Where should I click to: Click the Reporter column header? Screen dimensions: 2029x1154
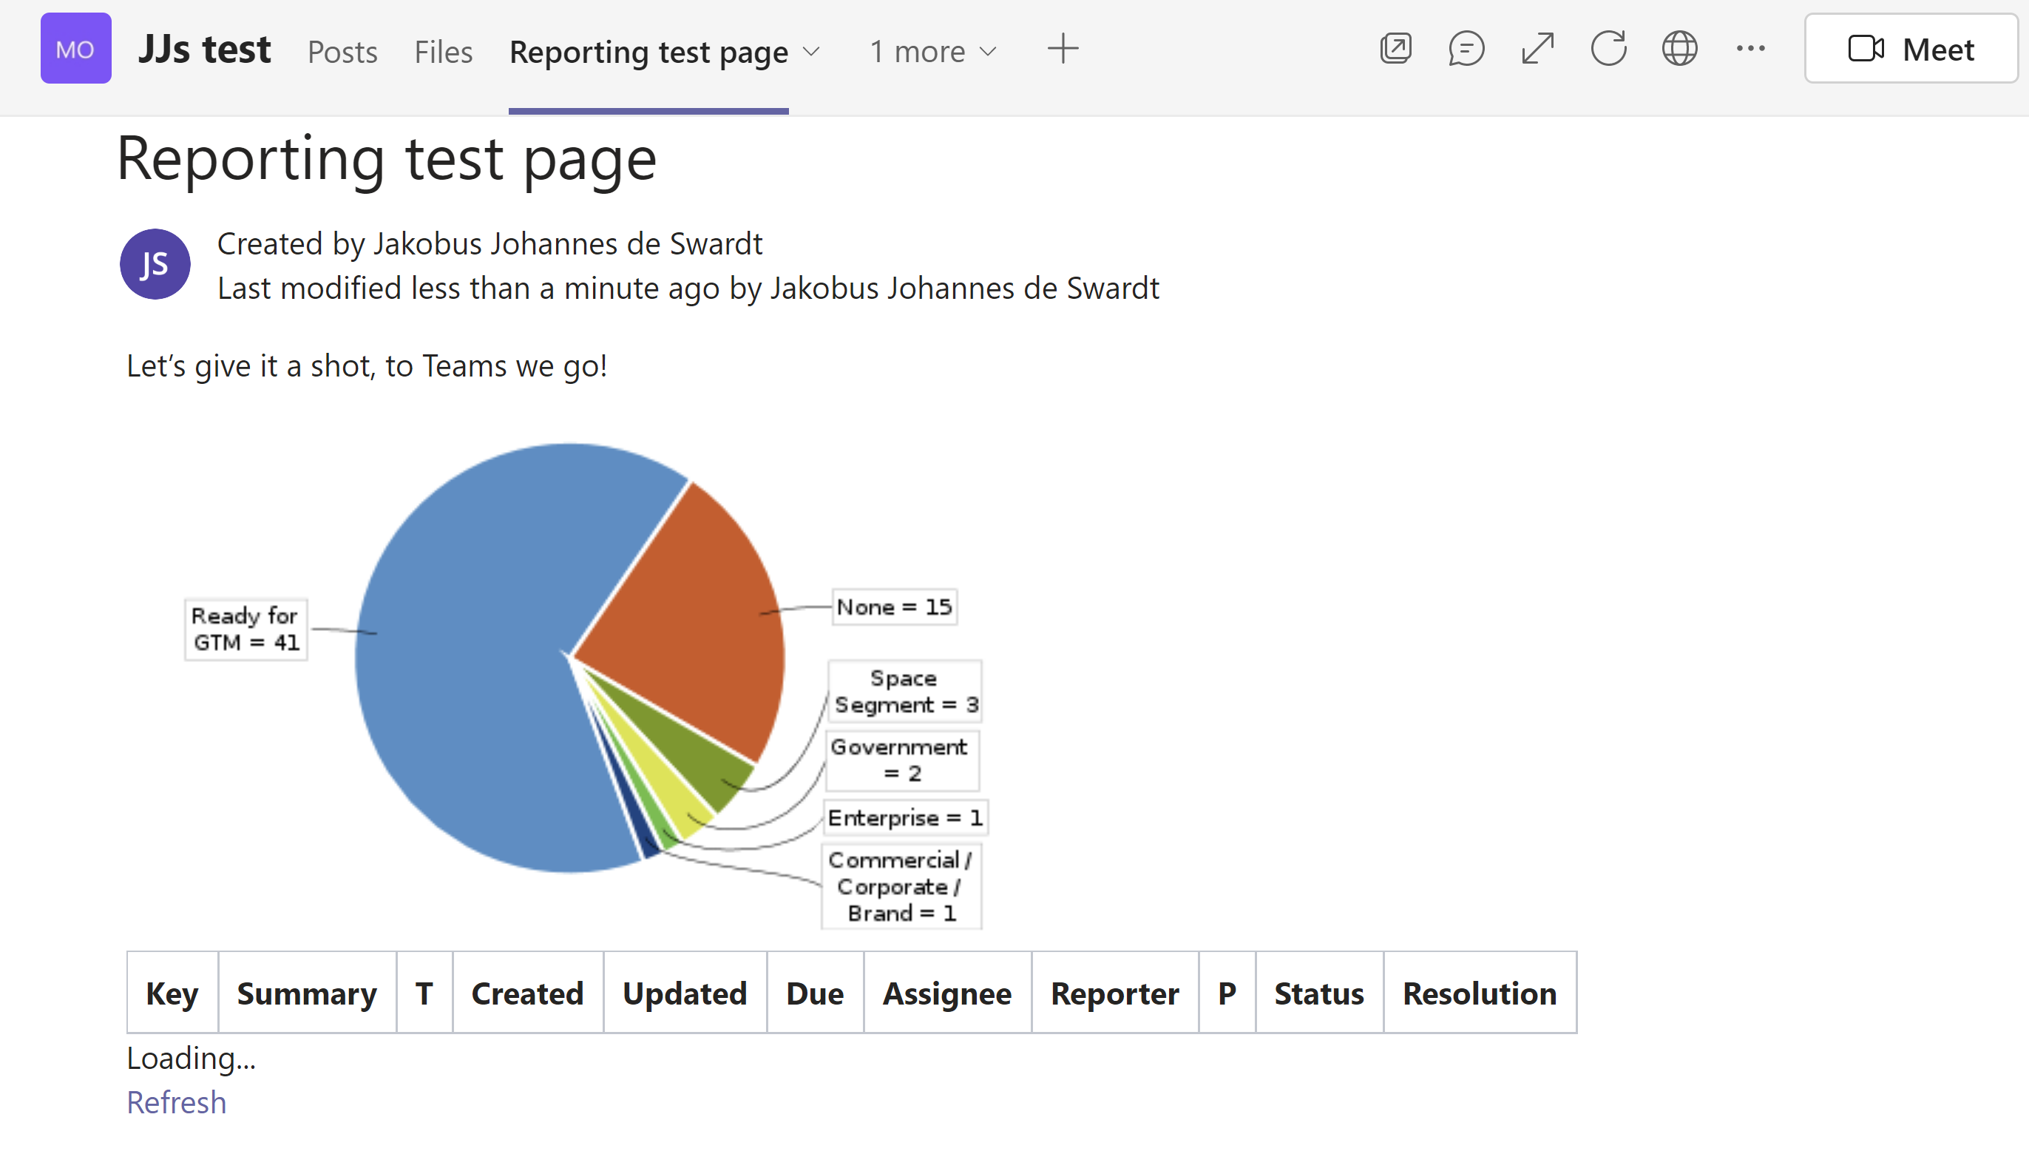(1116, 993)
